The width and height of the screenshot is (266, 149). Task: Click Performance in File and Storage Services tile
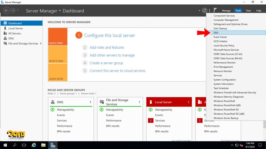pos(114,121)
